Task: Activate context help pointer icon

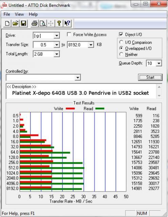Action: pos(67,23)
